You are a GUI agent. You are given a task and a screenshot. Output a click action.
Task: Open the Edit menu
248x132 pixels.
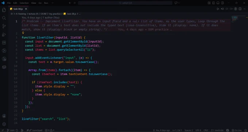[x=15, y=3]
